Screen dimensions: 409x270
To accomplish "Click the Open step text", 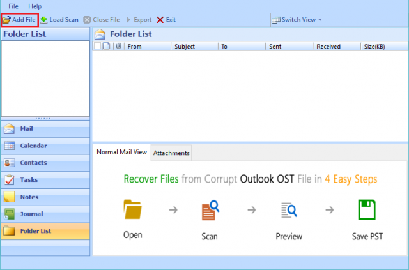I will [x=133, y=235].
